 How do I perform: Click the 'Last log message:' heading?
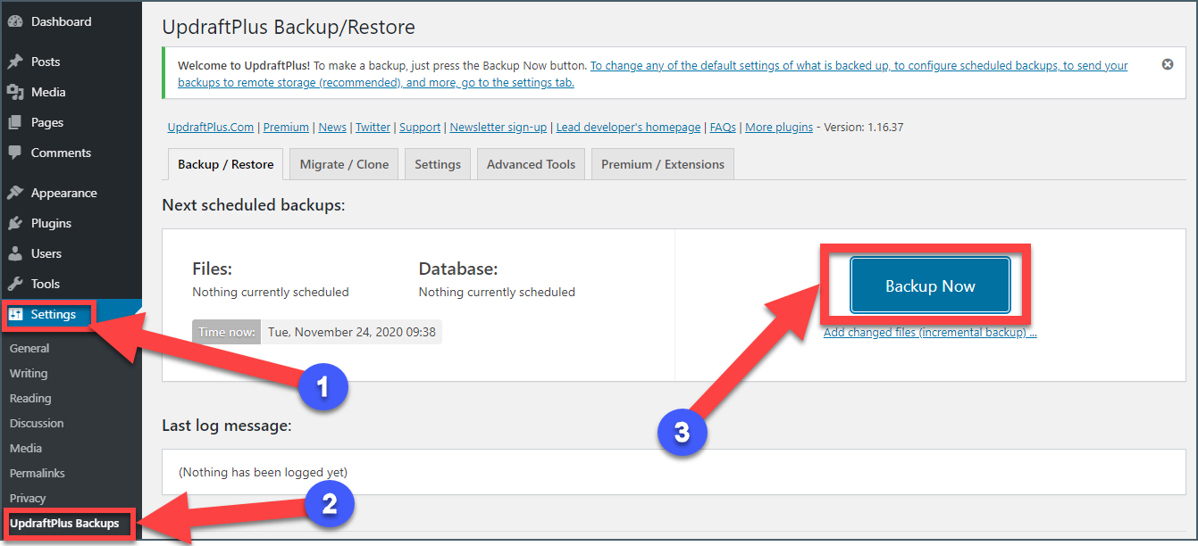tap(227, 426)
